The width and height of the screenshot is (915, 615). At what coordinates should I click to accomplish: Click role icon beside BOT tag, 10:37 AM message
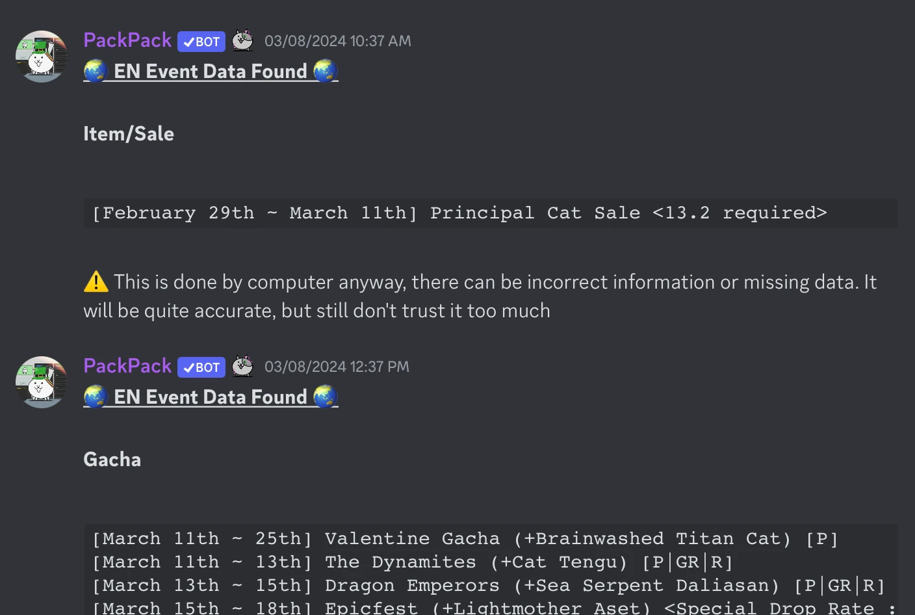(243, 41)
